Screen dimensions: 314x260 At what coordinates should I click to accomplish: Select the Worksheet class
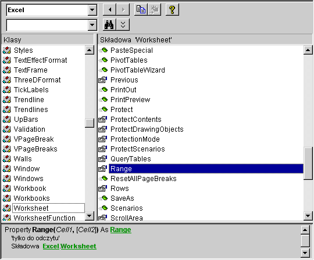(x=48, y=208)
